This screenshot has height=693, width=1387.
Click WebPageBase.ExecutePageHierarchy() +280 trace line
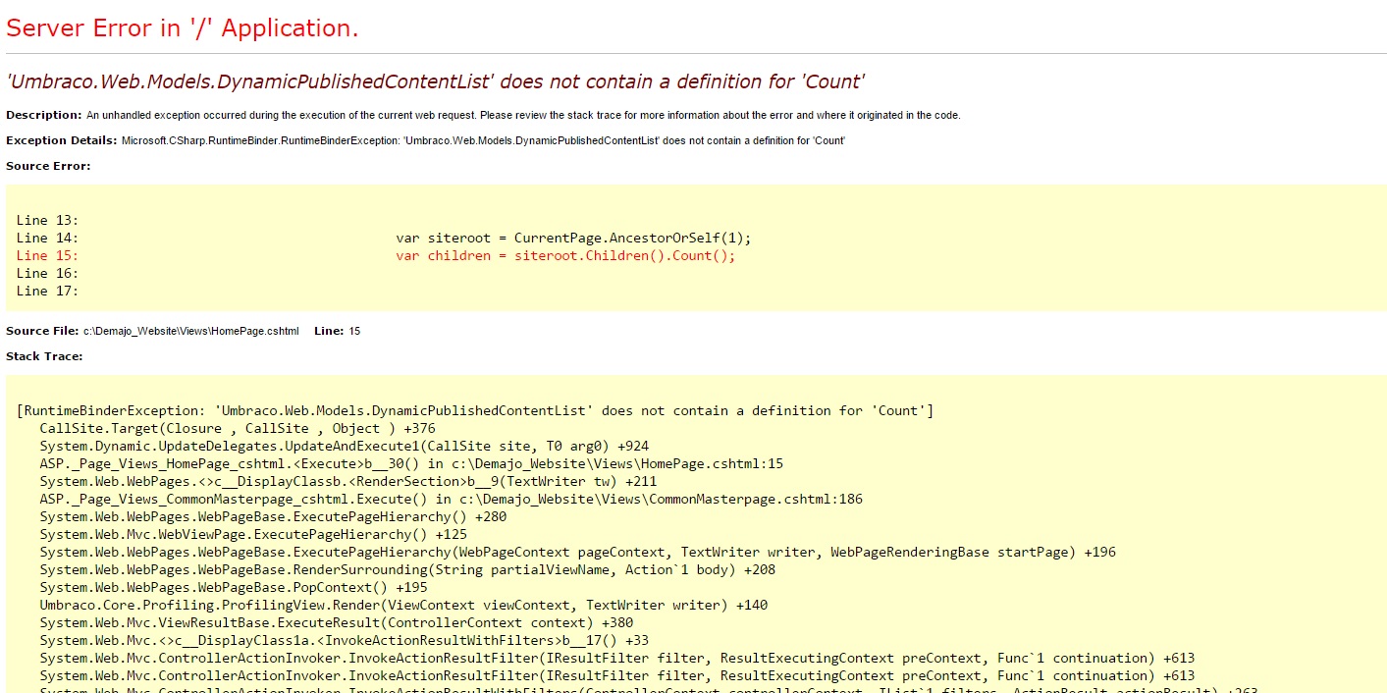pyautogui.click(x=274, y=516)
